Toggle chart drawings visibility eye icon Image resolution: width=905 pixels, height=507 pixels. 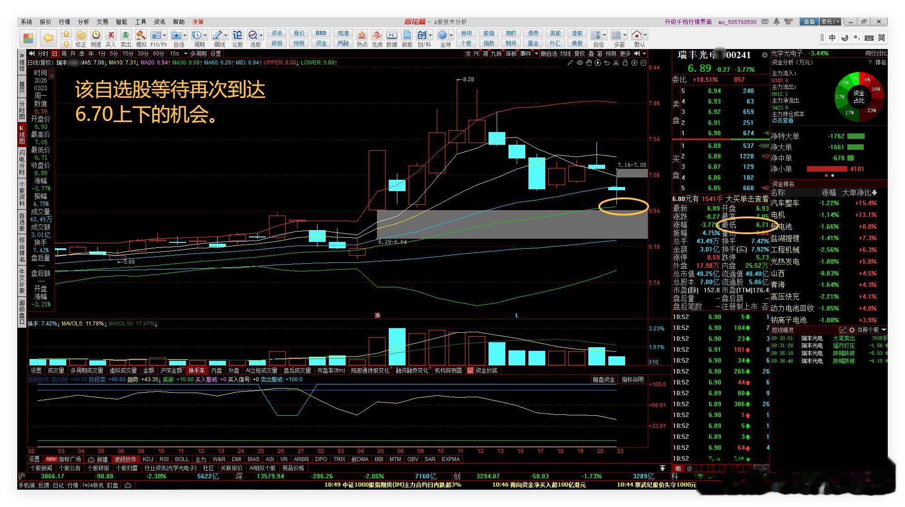[579, 63]
